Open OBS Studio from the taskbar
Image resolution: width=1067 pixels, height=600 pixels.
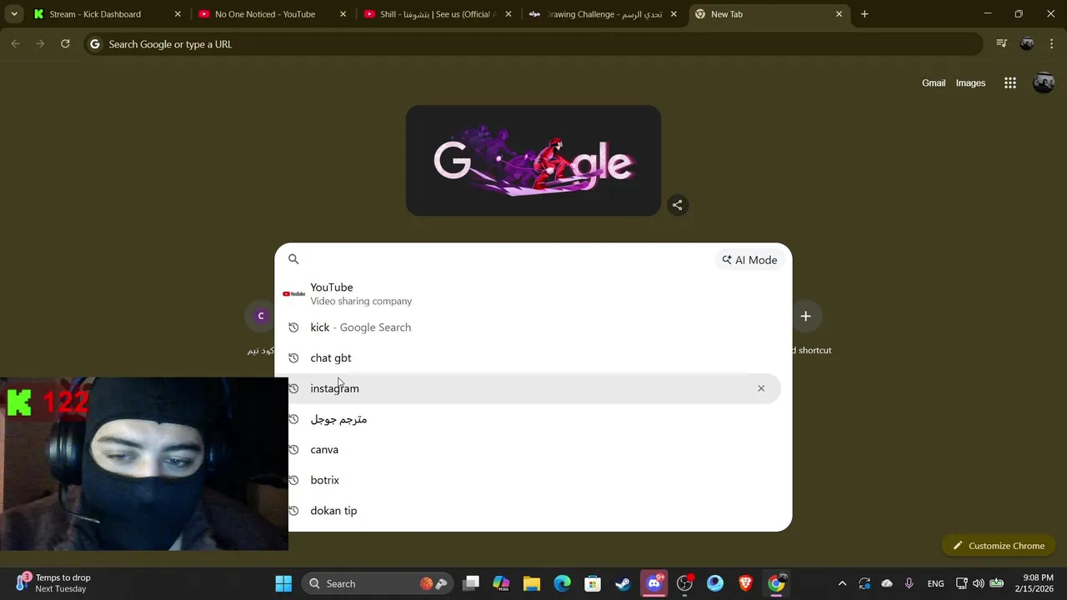[684, 583]
